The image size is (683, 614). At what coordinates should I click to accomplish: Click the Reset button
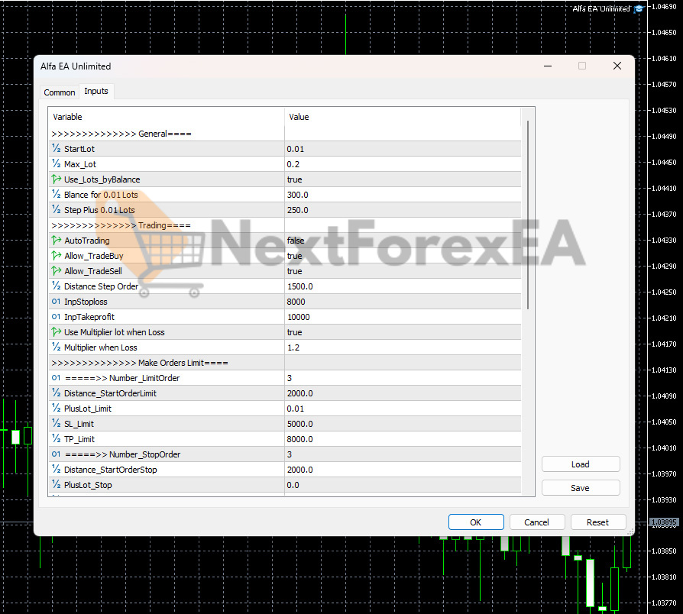(x=597, y=522)
